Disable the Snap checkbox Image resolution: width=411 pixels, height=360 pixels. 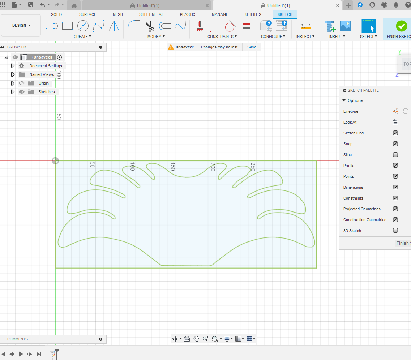395,144
